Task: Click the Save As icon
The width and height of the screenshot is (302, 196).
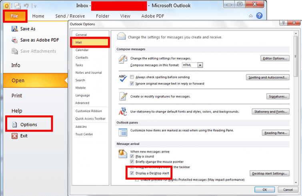Action: click(15, 29)
